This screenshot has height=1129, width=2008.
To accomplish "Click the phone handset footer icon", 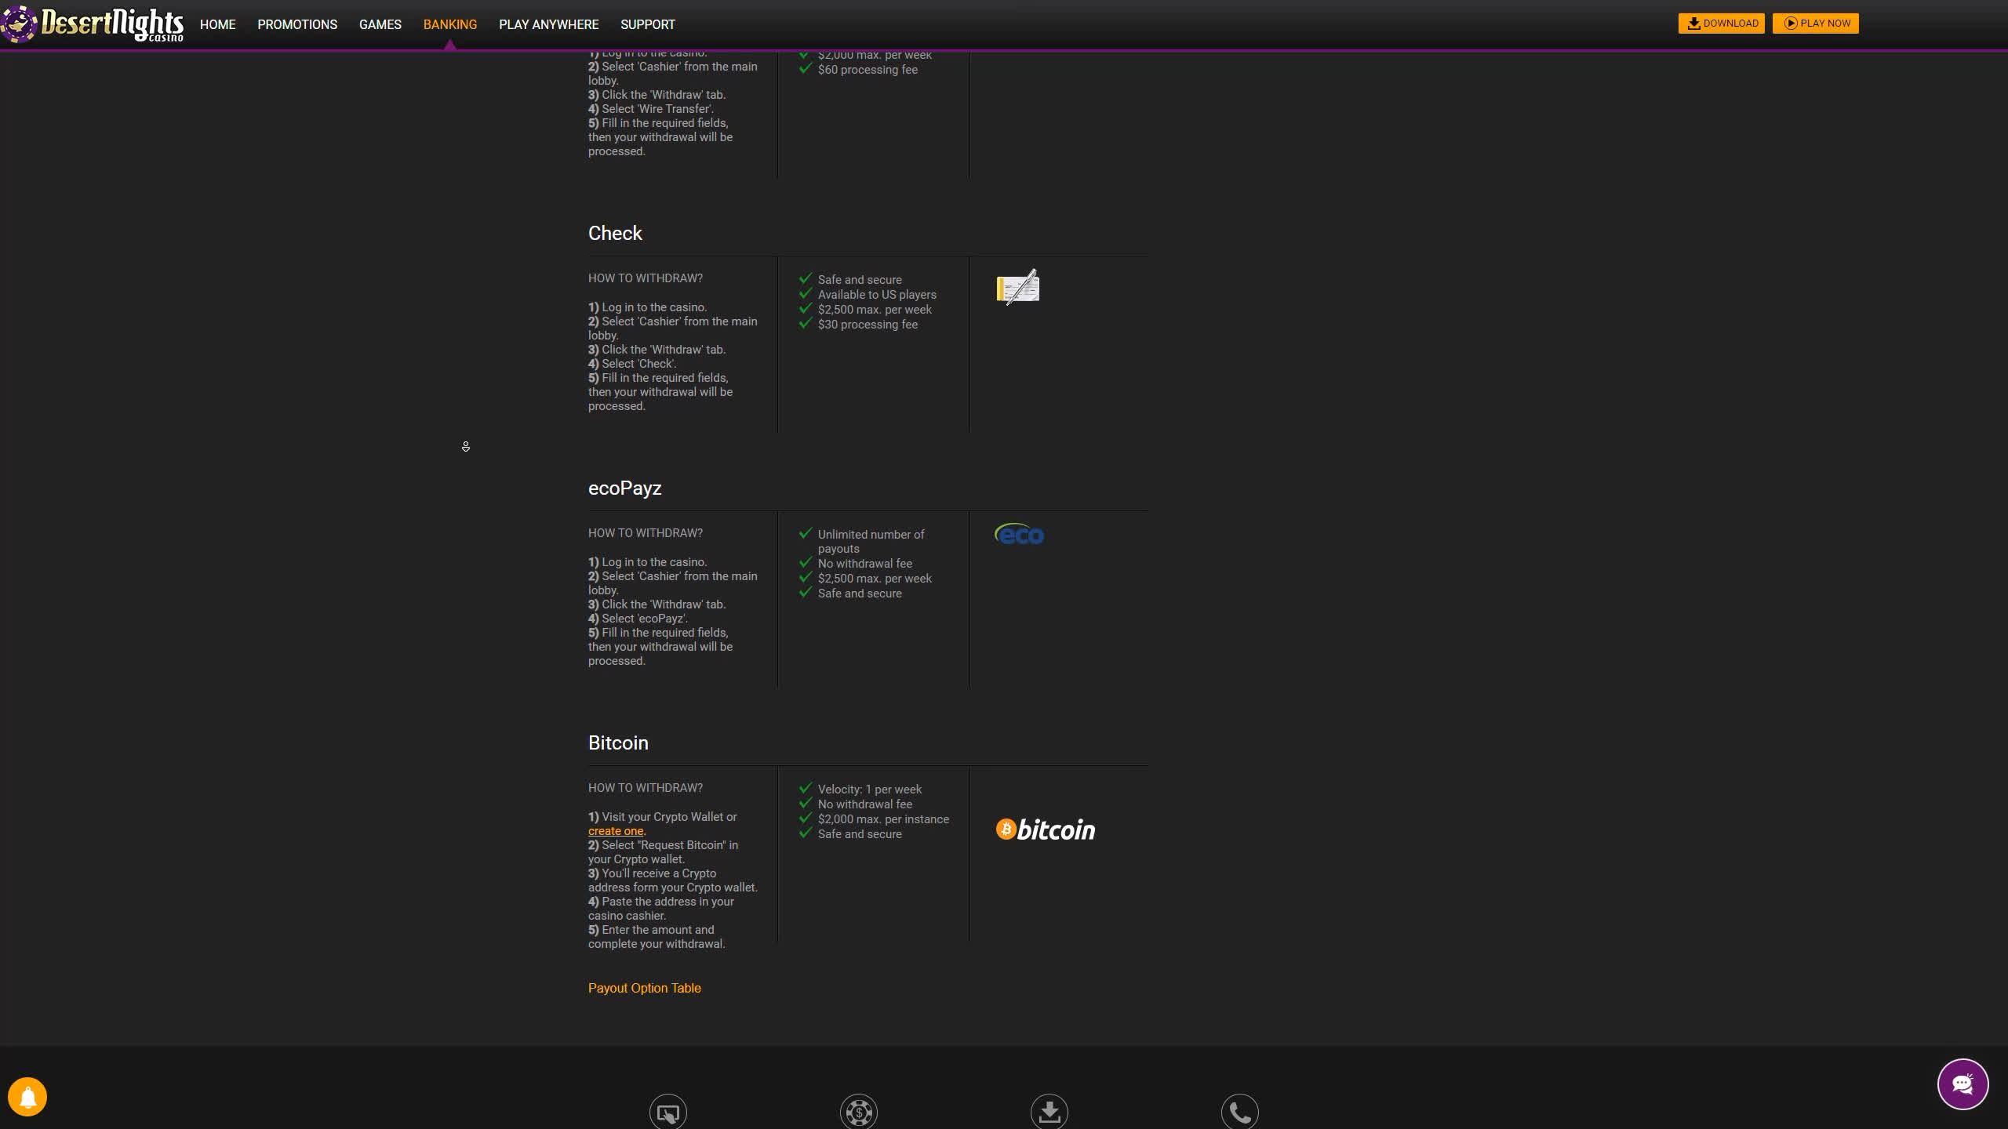I will point(1239,1112).
